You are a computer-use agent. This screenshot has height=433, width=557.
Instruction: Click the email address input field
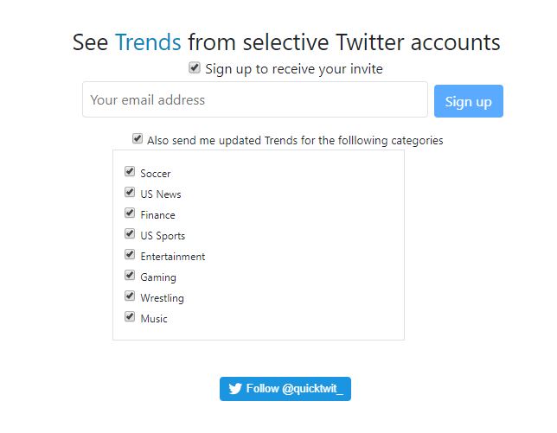[254, 100]
